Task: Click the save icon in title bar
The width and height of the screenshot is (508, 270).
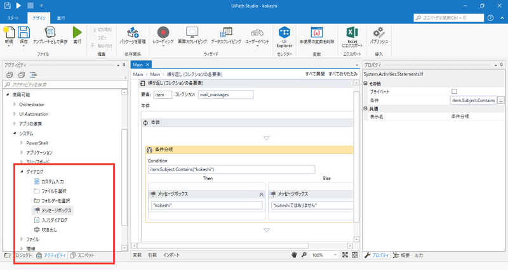Action: 7,6
